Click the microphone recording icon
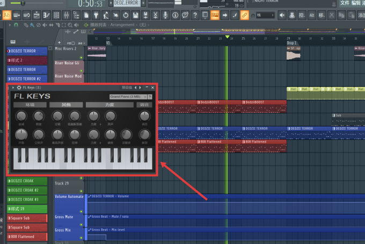This screenshot has width=365, height=244. [165, 16]
